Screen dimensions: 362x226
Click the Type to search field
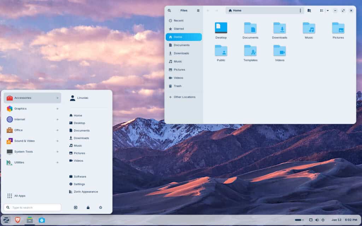pos(32,207)
